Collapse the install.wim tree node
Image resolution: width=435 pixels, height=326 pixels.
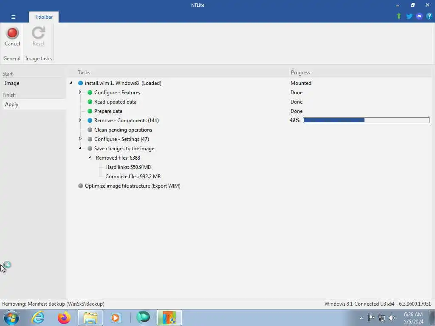click(x=71, y=83)
